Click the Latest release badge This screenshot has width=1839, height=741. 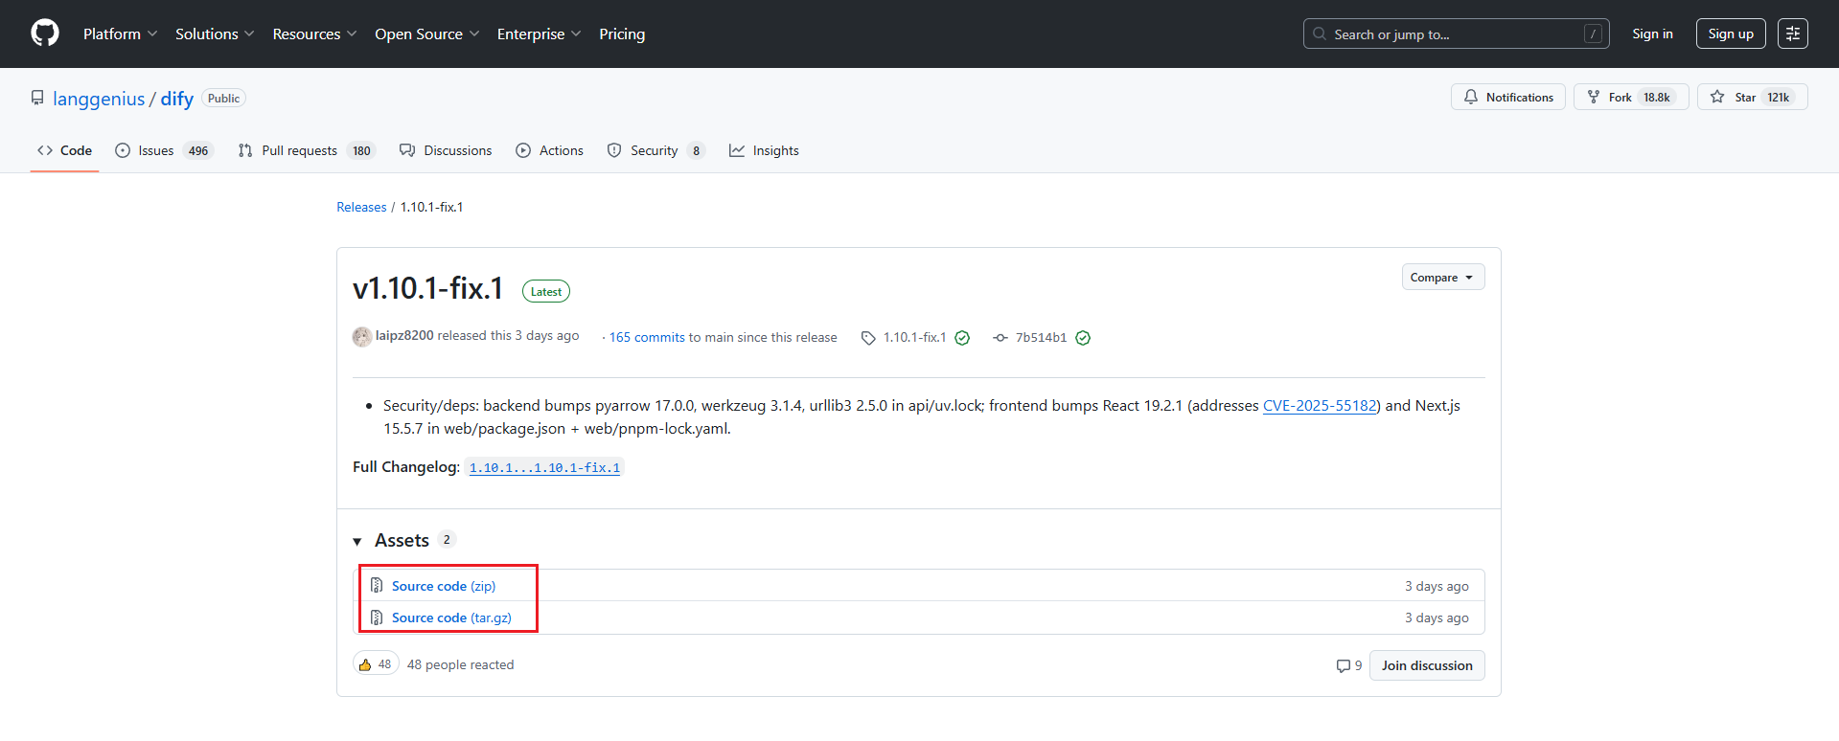pos(546,291)
